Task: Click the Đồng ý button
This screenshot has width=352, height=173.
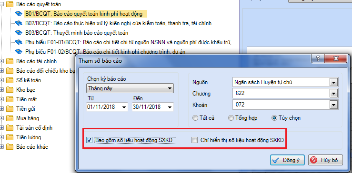Action: pos(287,160)
